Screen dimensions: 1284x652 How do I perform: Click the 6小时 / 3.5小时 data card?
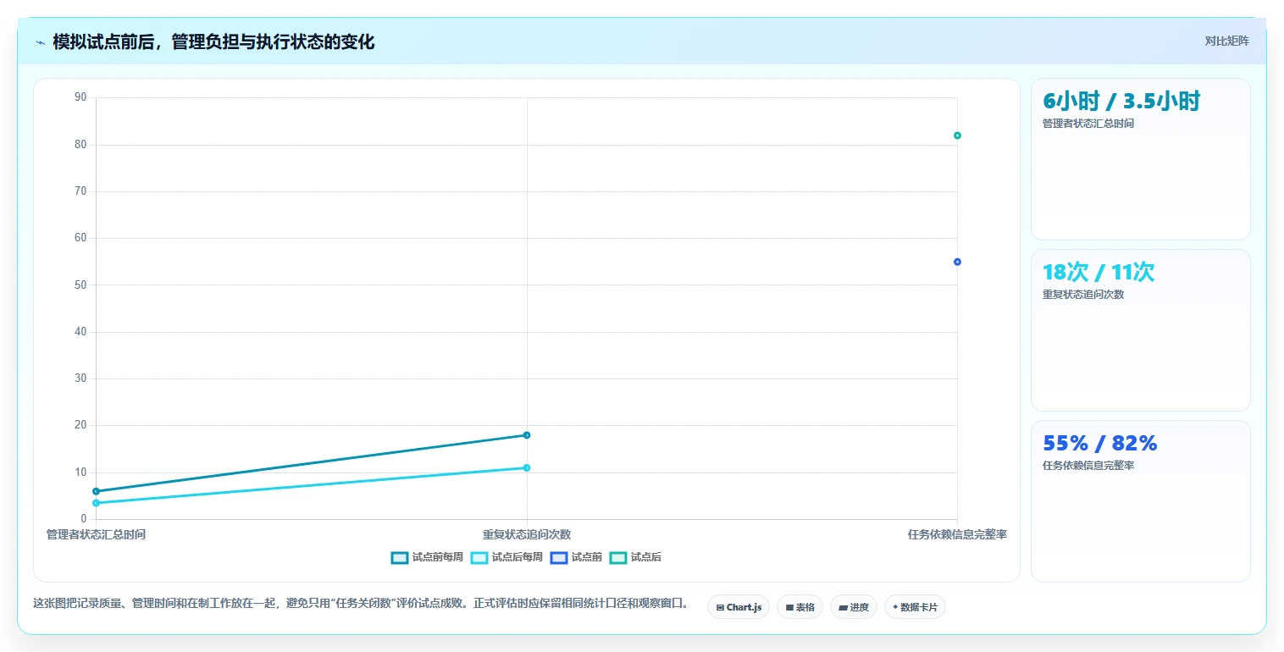pos(1140,159)
